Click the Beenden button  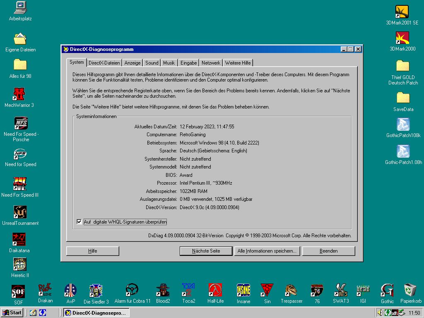328,251
